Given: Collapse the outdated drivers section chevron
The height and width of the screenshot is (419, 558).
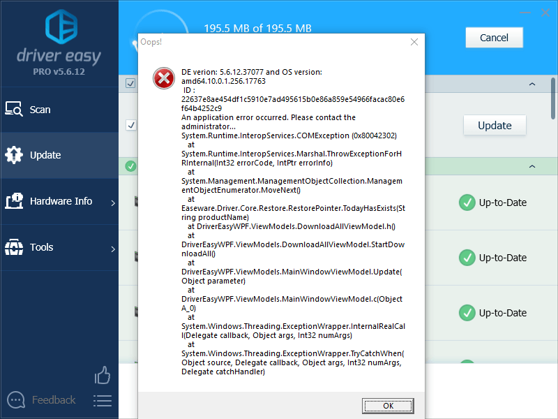Looking at the screenshot, I should click(532, 84).
